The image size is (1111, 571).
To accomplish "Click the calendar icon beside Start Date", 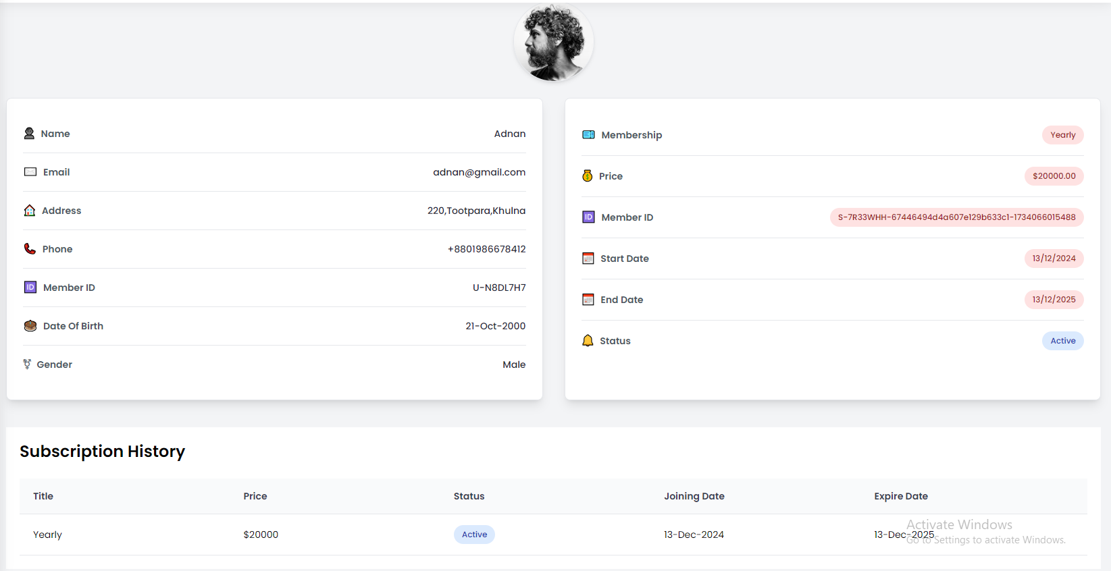I will [x=588, y=259].
